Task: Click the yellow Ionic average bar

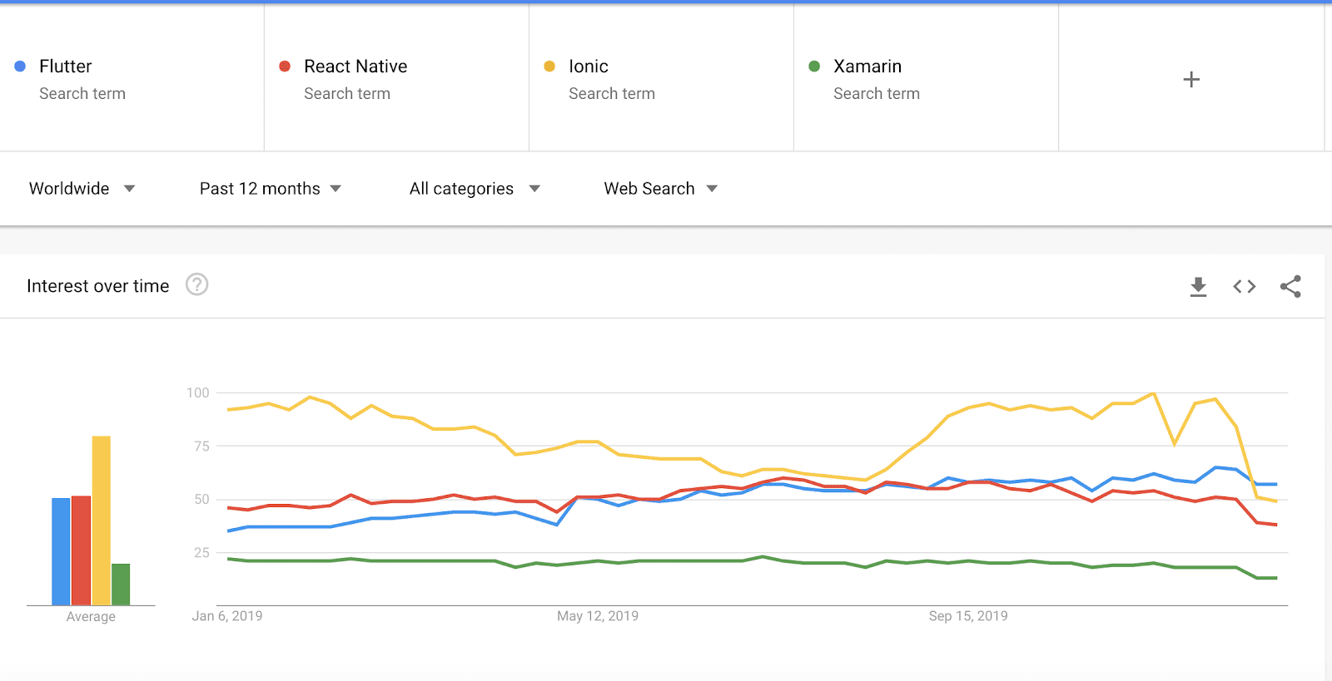Action: 101,521
